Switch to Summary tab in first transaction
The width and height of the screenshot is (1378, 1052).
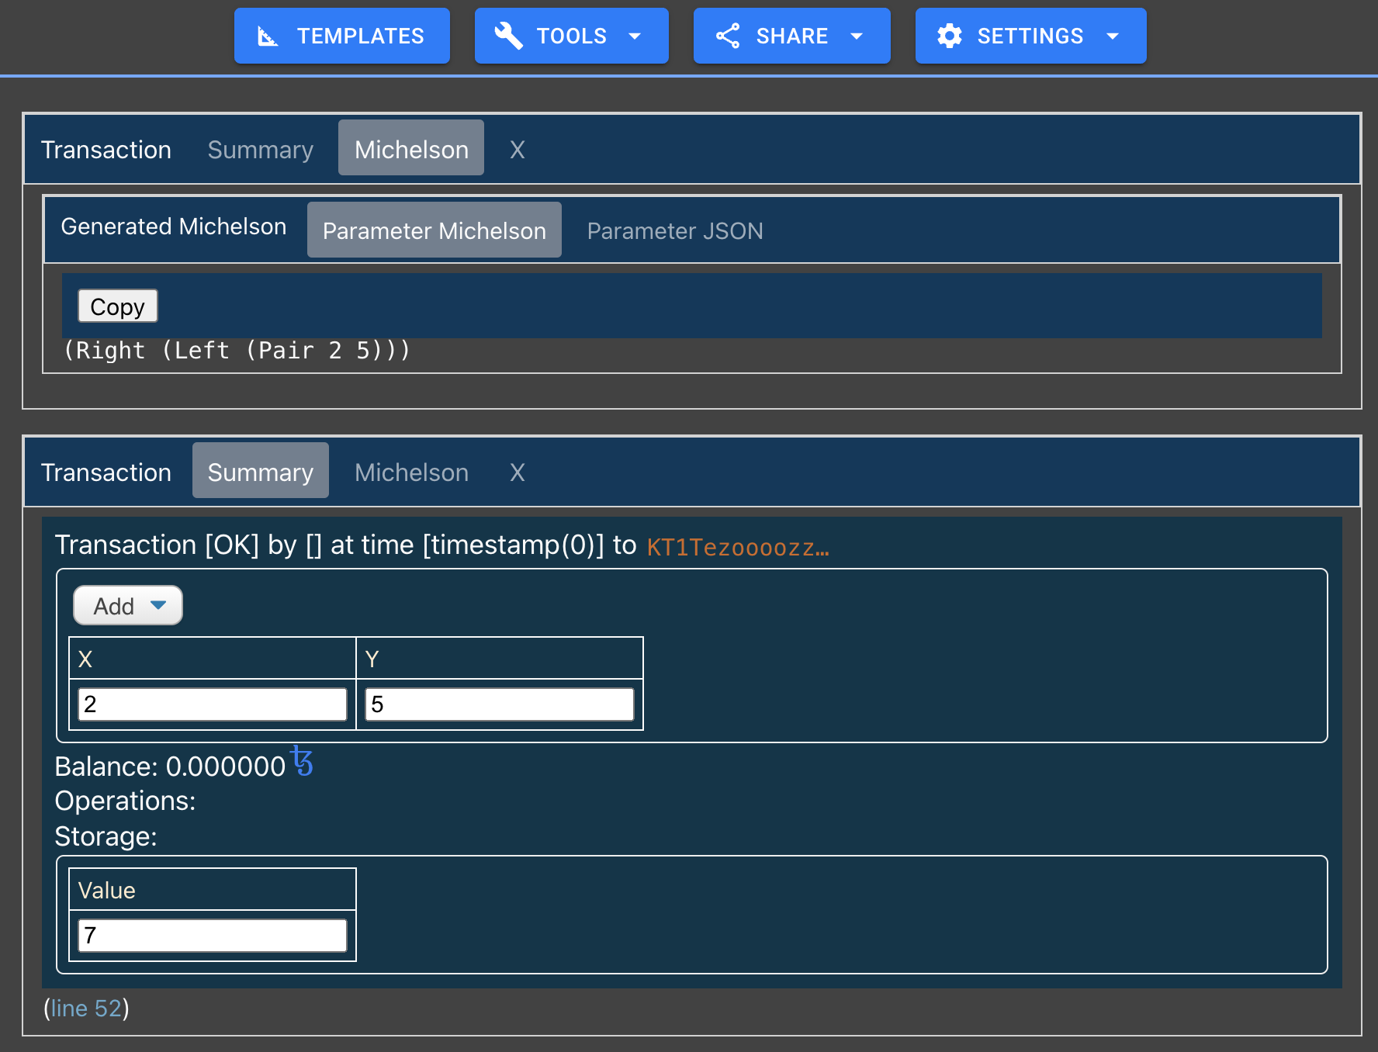click(260, 149)
